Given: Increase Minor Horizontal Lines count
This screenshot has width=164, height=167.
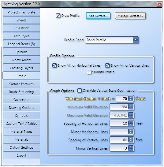Looking at the screenshot, I should [131, 130].
